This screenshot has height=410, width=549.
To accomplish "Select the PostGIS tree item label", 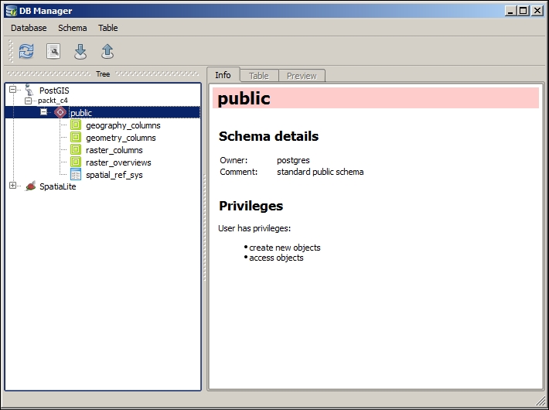I will pos(54,91).
